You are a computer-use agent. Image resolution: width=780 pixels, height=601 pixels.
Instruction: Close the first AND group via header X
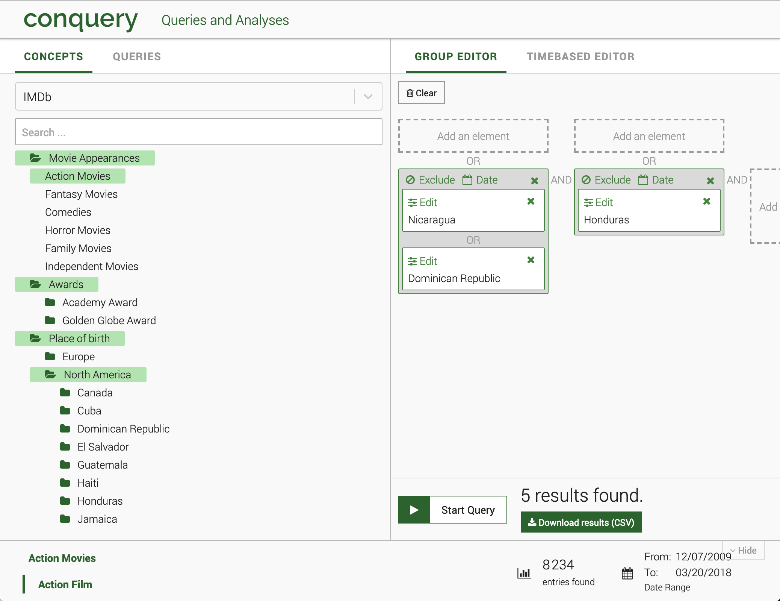[534, 181]
